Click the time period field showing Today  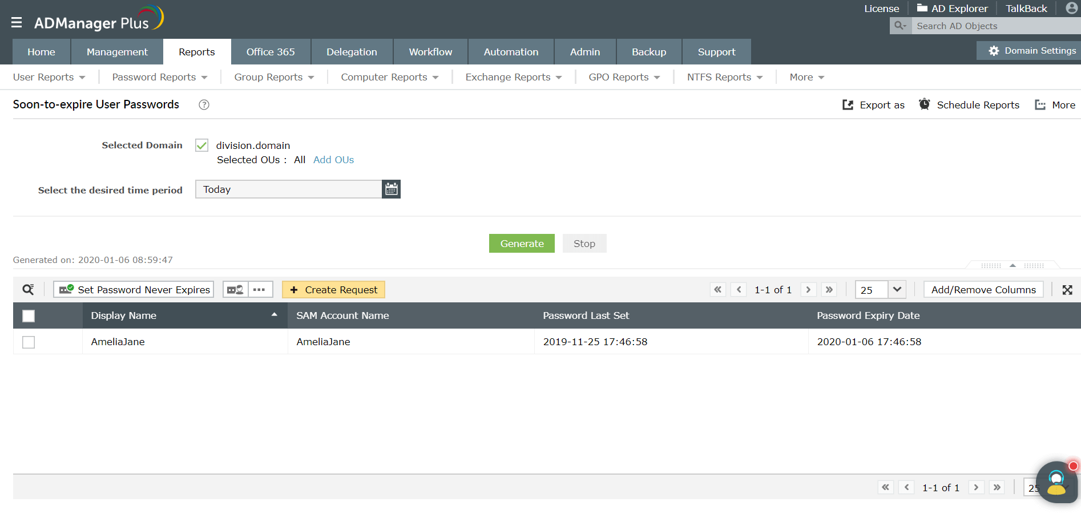(x=288, y=189)
